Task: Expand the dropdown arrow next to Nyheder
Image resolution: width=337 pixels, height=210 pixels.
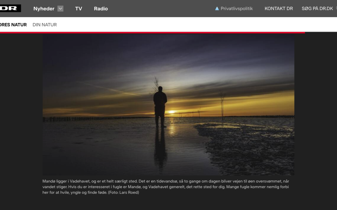Action: point(61,9)
